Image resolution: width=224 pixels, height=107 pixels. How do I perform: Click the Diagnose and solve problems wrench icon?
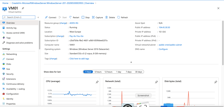[x=4, y=43]
